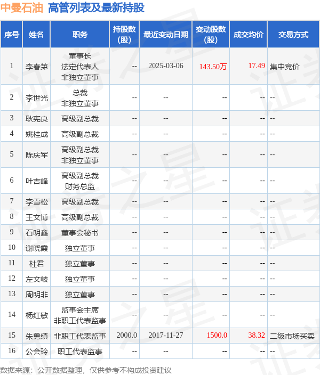Click the data source disclaimer text
Image resolution: width=320 pixels, height=375 pixels.
coord(86,370)
